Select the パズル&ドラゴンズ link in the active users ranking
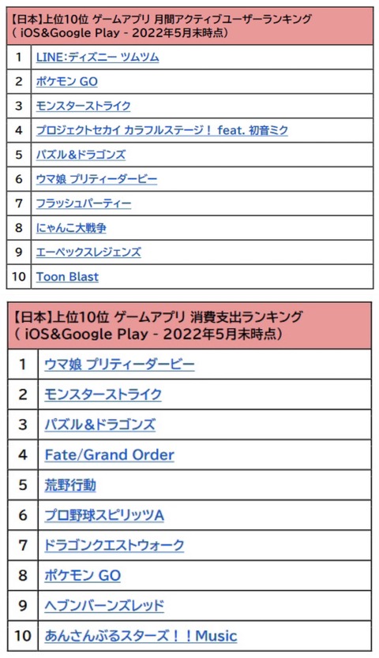Screen dimensions: 379x658 (81, 155)
